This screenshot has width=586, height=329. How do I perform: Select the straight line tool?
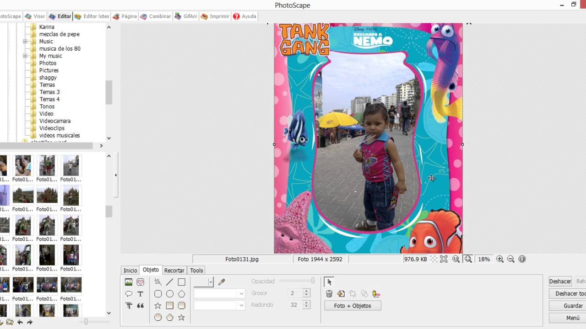(170, 282)
